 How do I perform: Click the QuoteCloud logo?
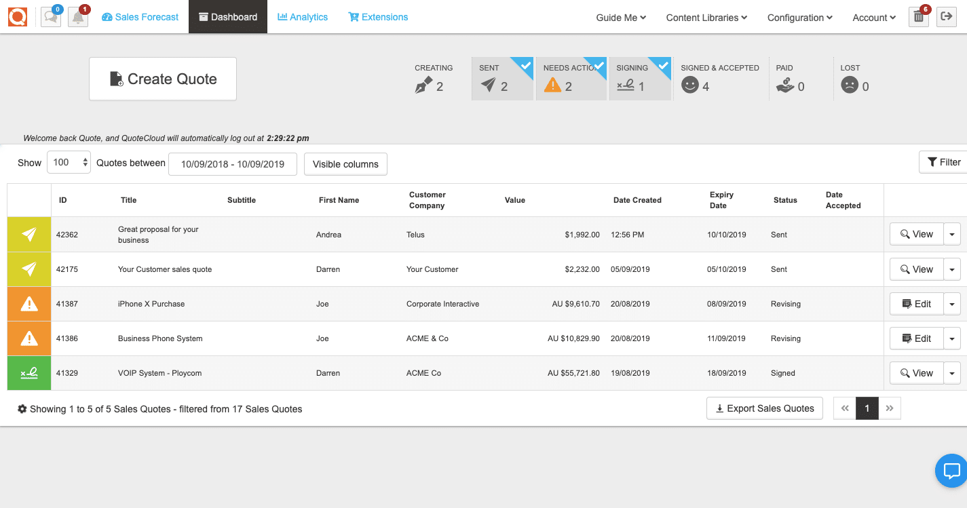click(x=17, y=17)
